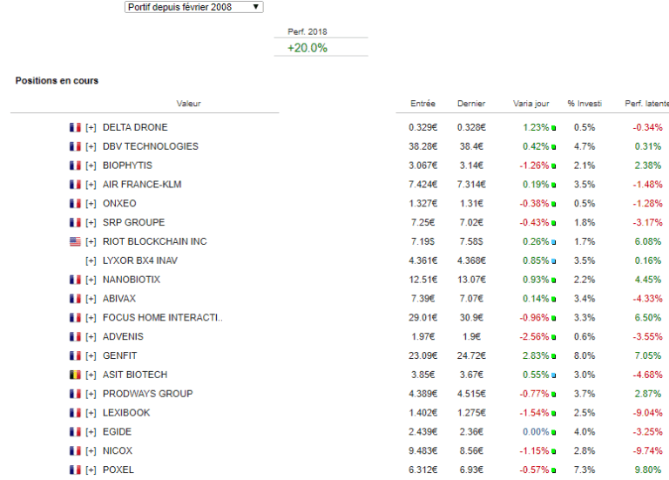The height and width of the screenshot is (480, 669).
Task: Expand the DBV TECHNOLOGIES position details
Action: 91,146
